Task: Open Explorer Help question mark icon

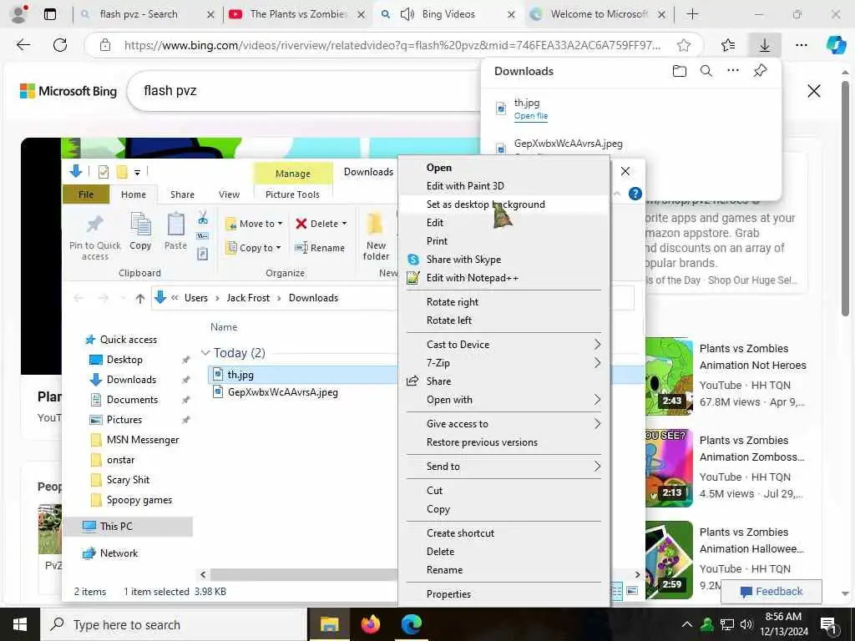Action: point(635,194)
